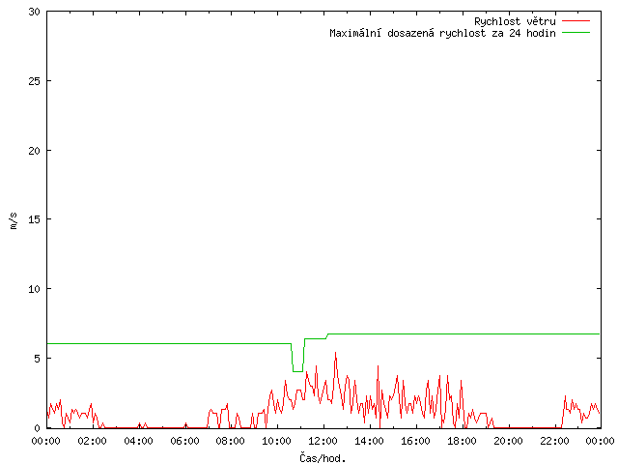Click the y-axis label 30
Screen dimensions: 618x464
click(x=35, y=12)
